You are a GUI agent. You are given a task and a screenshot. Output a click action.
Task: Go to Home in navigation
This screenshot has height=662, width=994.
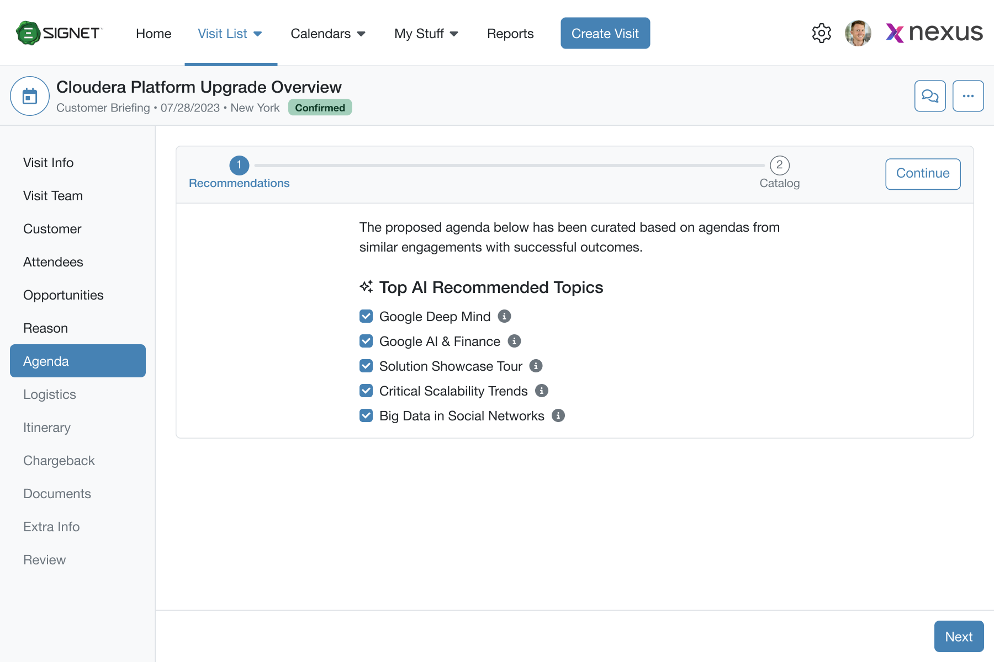pyautogui.click(x=154, y=34)
